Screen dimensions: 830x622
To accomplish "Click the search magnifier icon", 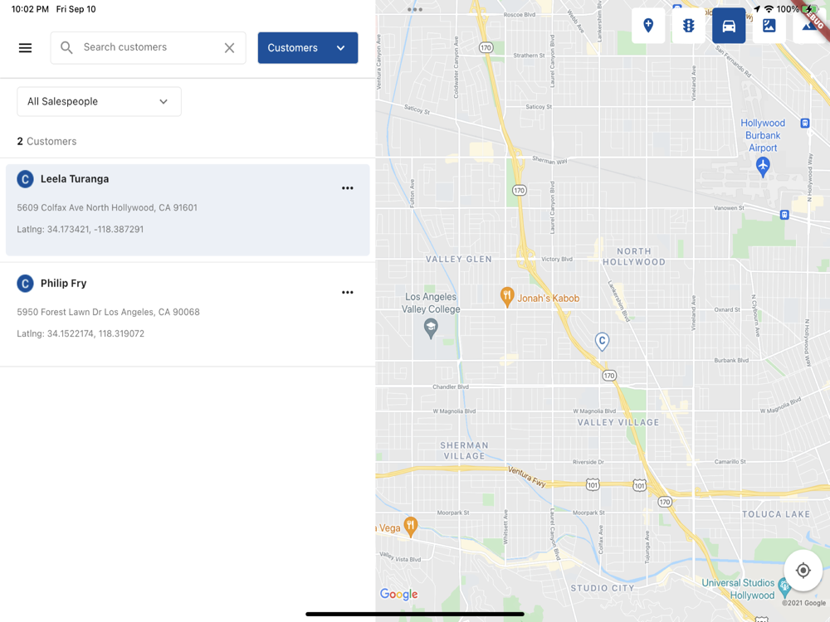I will pyautogui.click(x=66, y=47).
